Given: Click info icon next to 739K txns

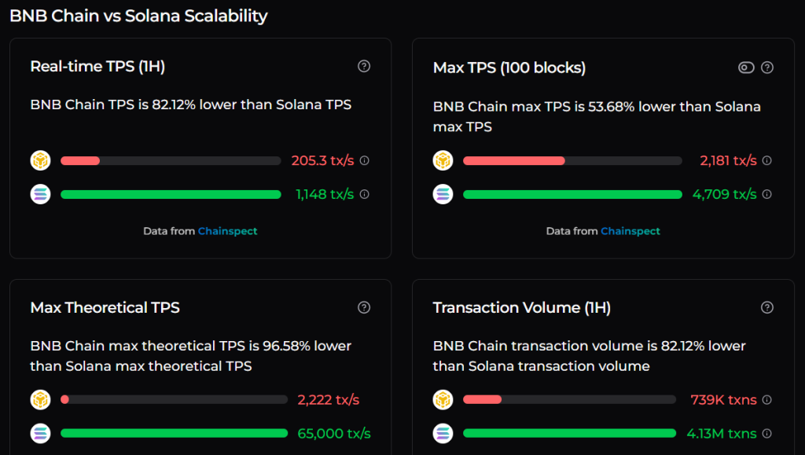Looking at the screenshot, I should 767,399.
